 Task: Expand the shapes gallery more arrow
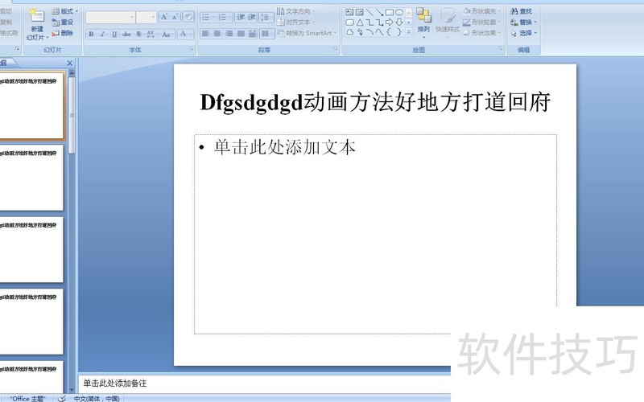409,33
